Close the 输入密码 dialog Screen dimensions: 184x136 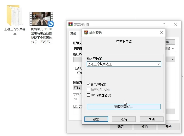click(x=162, y=32)
